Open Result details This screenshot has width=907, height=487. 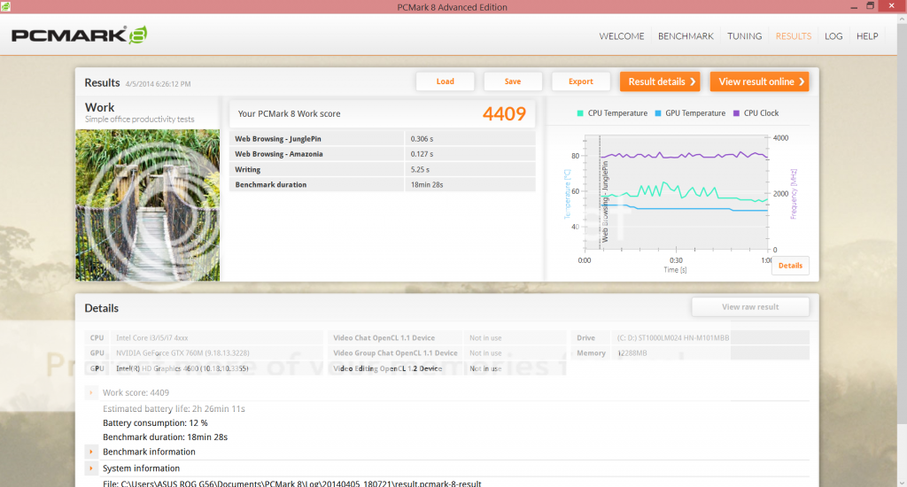(660, 81)
